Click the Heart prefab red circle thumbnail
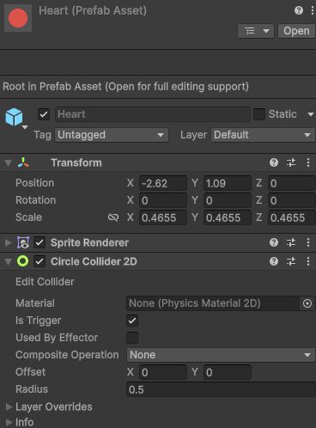 [x=18, y=18]
